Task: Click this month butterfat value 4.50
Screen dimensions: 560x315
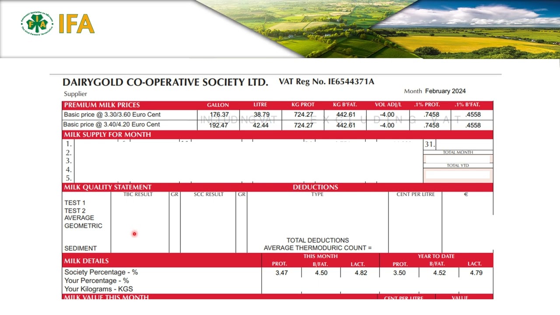Action: click(x=321, y=273)
